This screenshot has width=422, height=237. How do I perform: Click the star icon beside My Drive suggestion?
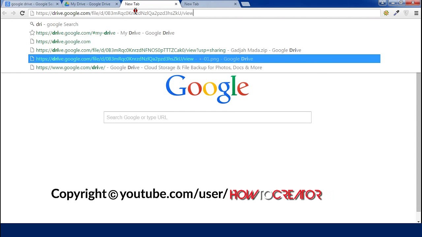[x=32, y=33]
